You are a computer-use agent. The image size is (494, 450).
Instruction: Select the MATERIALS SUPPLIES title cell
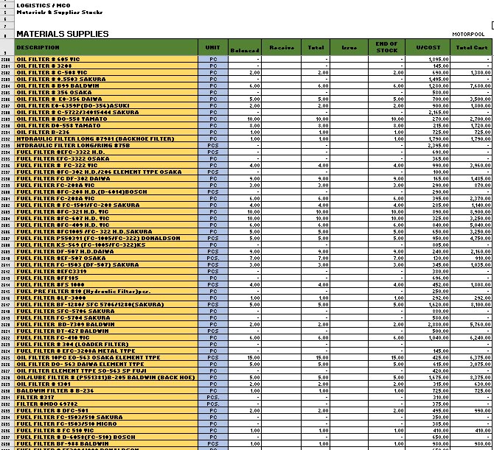click(x=63, y=34)
